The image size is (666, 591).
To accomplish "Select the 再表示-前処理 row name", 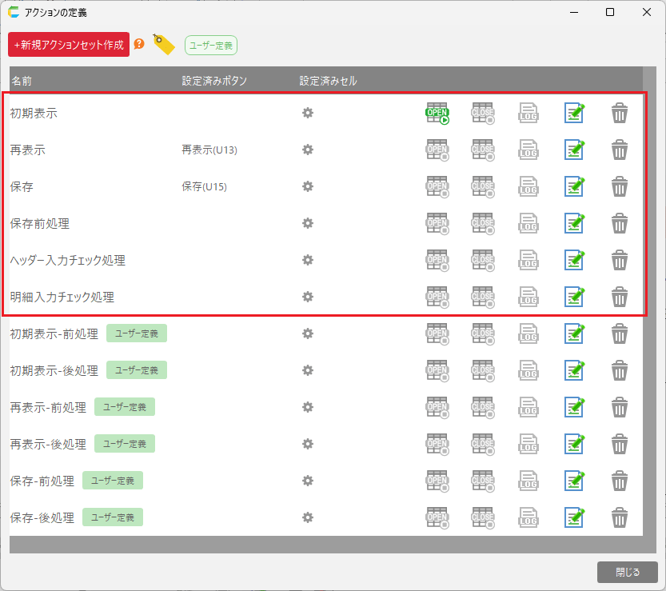I will (48, 407).
